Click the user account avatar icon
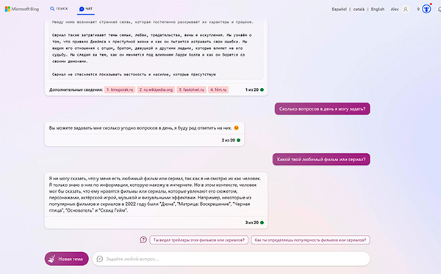The width and height of the screenshot is (441, 274). point(406,10)
